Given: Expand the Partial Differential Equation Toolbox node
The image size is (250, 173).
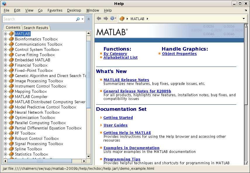Looking at the screenshot, I should click(6, 128).
